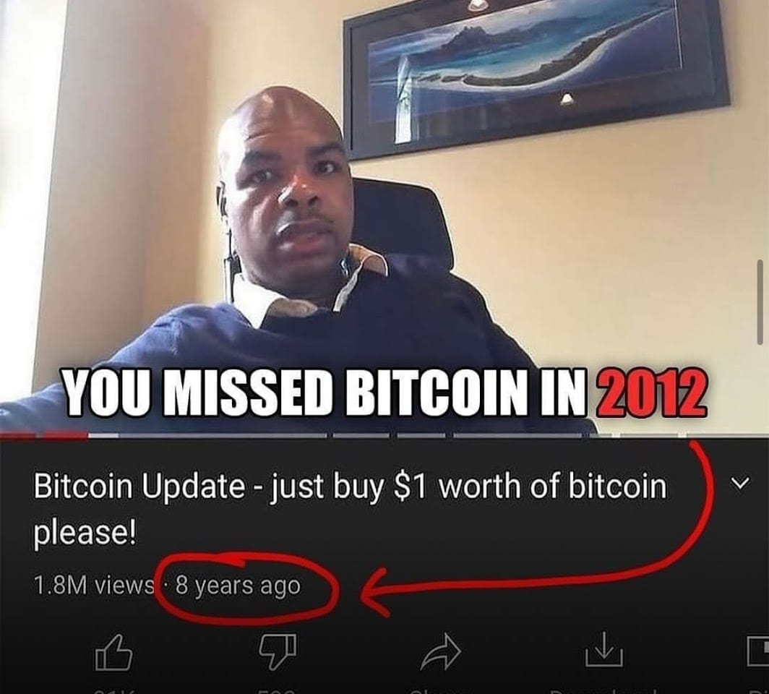
Task: Tap the video player to pause
Action: [x=384, y=216]
